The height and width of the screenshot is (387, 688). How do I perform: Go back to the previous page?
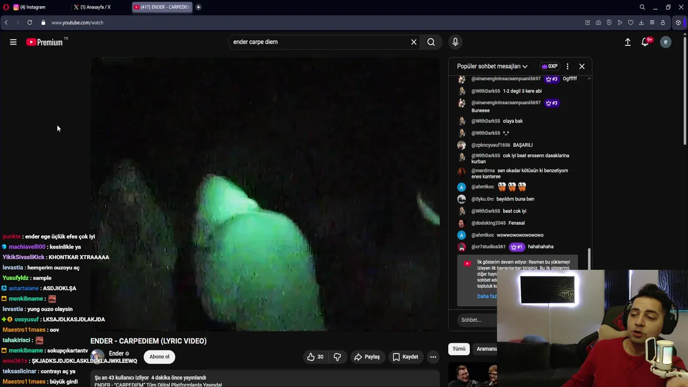[6, 23]
